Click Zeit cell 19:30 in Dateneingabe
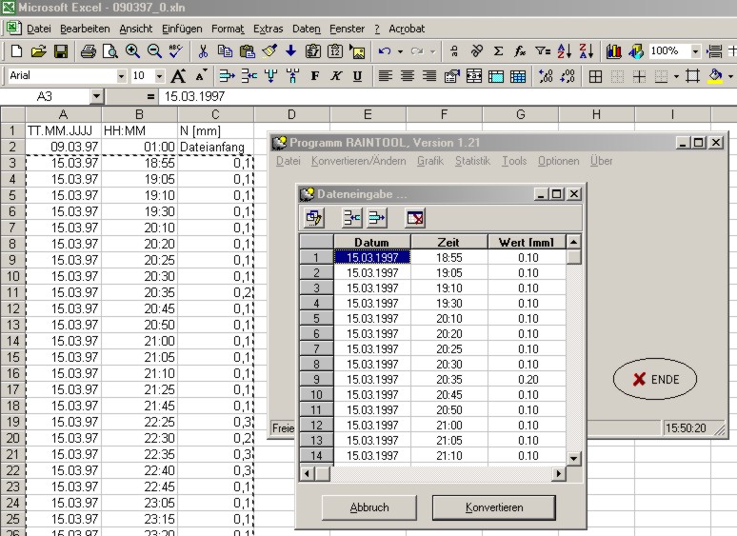Image resolution: width=737 pixels, height=536 pixels. point(448,303)
